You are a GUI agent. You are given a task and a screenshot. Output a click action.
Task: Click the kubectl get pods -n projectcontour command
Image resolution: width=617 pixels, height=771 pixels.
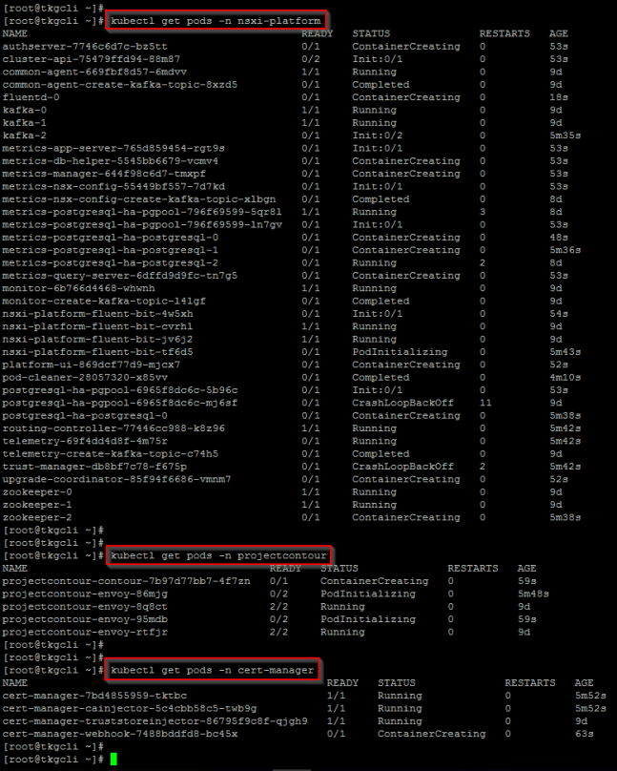click(218, 555)
